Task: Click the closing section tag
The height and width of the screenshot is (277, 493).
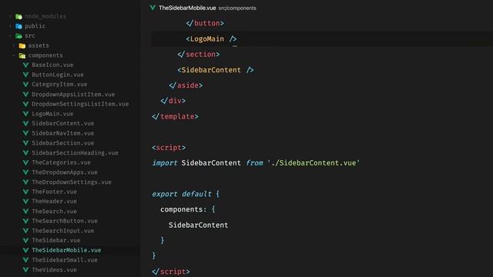Action: [199, 55]
